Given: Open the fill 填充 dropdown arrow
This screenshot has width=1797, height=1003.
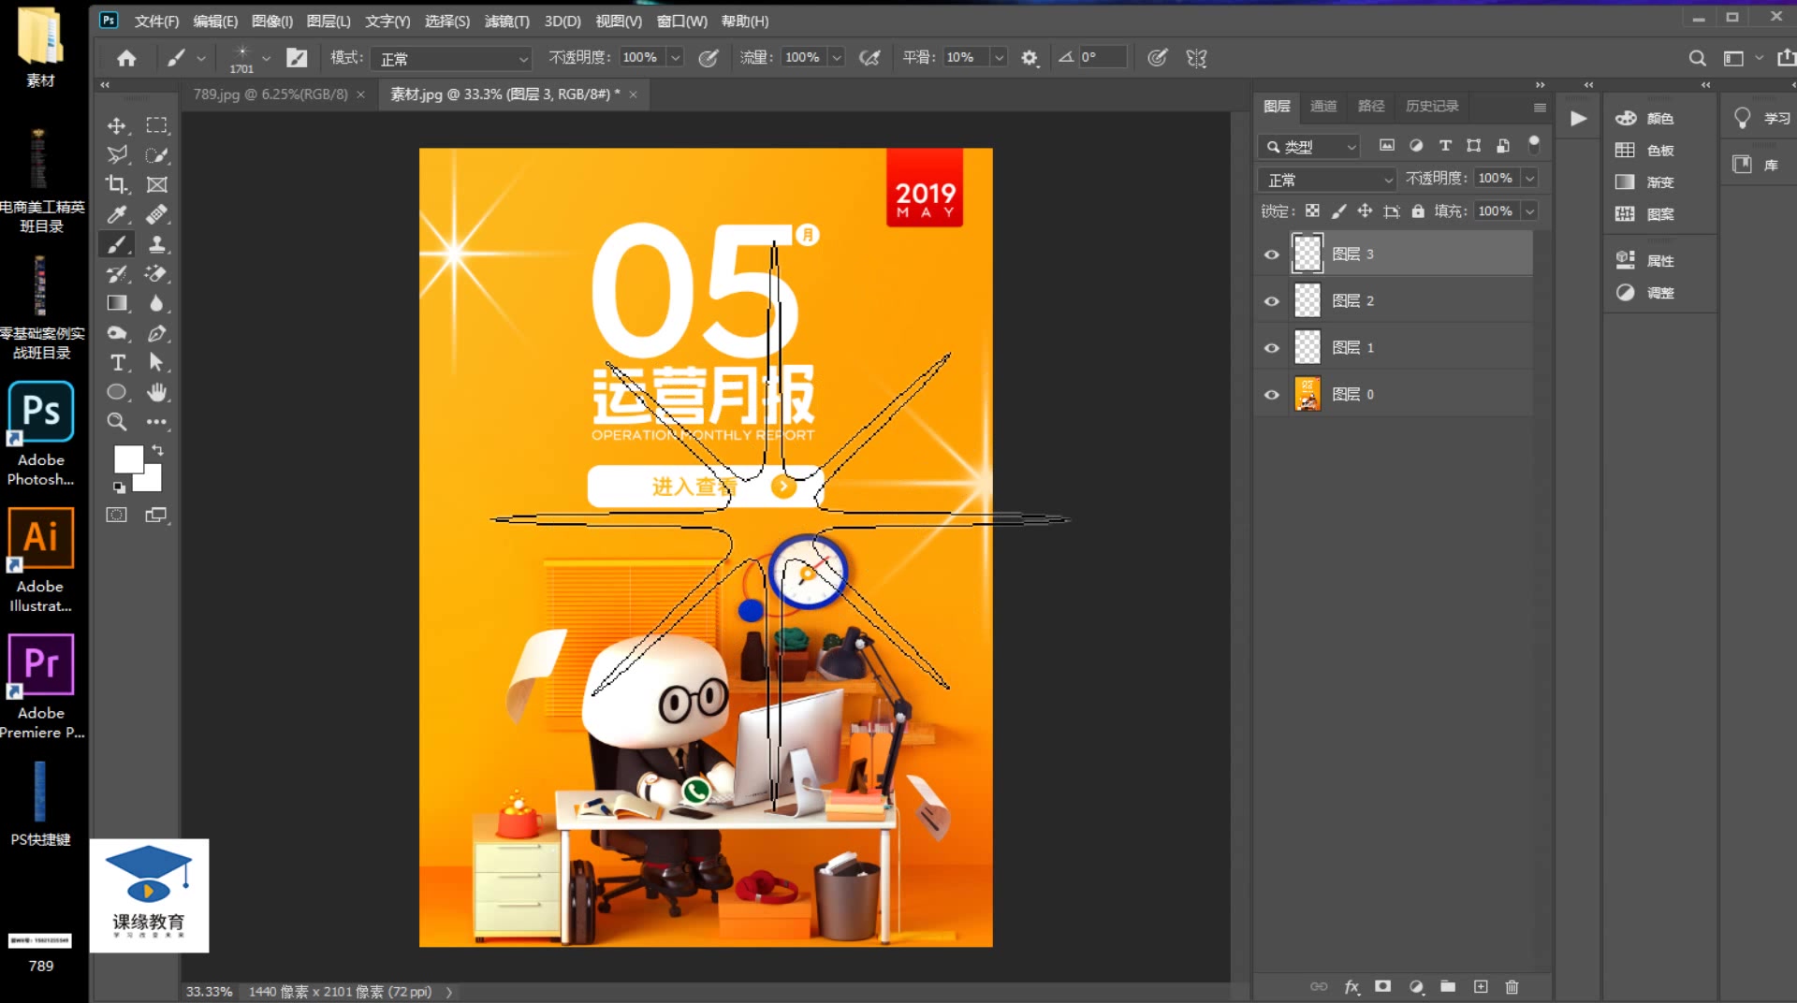Looking at the screenshot, I should click(x=1529, y=211).
